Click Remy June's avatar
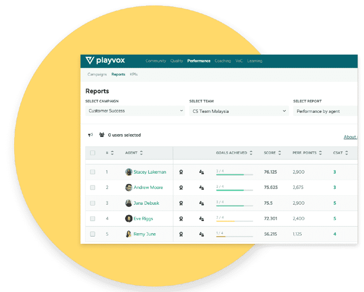The height and width of the screenshot is (292, 364). (x=129, y=234)
